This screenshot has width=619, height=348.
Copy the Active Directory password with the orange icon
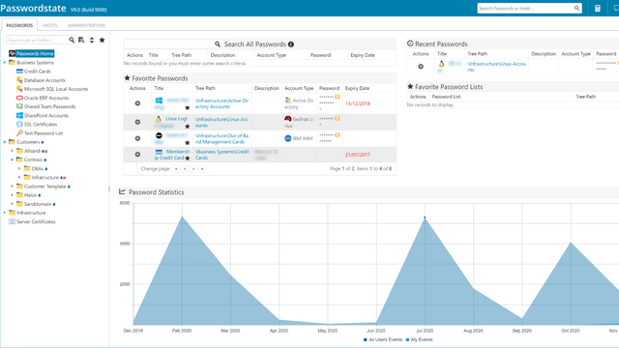(x=338, y=97)
